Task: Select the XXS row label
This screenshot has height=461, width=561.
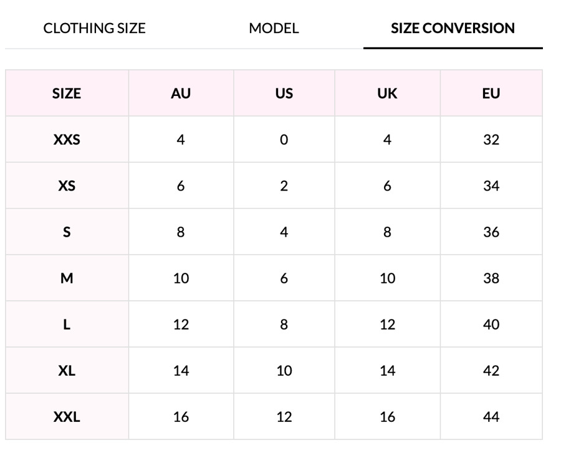Action: (67, 140)
